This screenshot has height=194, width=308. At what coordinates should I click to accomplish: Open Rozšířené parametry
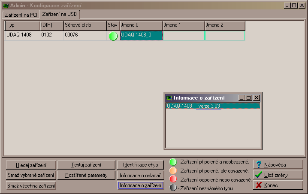pyautogui.click(x=86, y=175)
